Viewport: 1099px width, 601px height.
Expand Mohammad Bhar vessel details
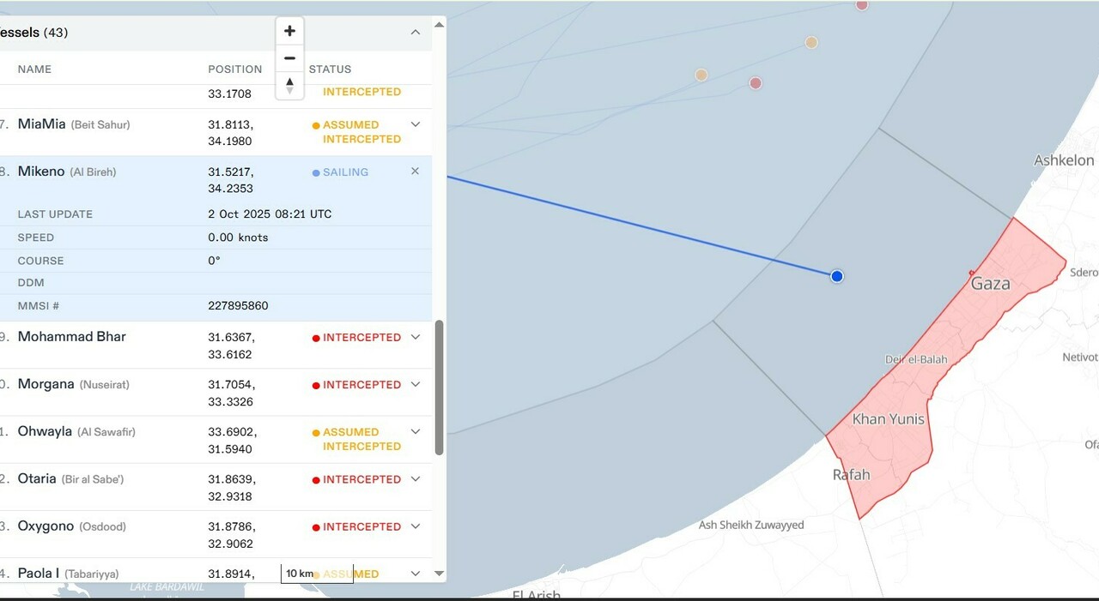click(x=415, y=337)
